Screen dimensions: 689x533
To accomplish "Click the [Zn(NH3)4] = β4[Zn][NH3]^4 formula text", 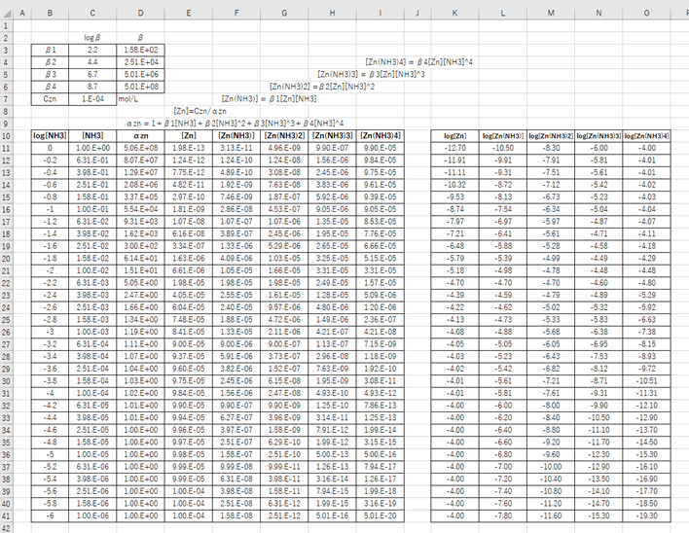I will tap(418, 62).
